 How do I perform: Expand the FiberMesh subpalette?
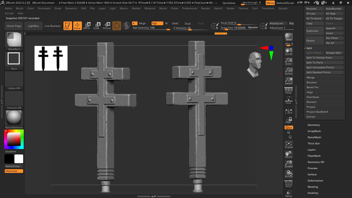pos(314,156)
